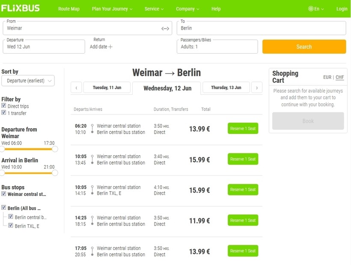Go to previous dates arrow
The width and height of the screenshot is (351, 265).
tap(76, 87)
